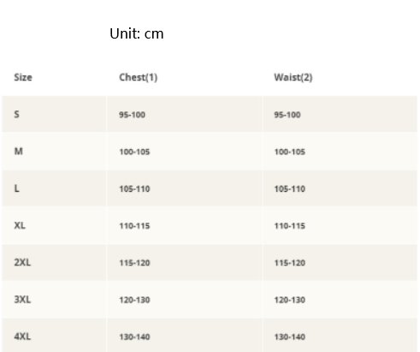Screen dimensions: 420x352
Task: Select the M size row label
Action: [x=19, y=152]
